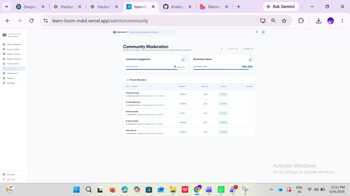Filter posts by Active status
This screenshot has height=196, width=350.
click(x=232, y=49)
